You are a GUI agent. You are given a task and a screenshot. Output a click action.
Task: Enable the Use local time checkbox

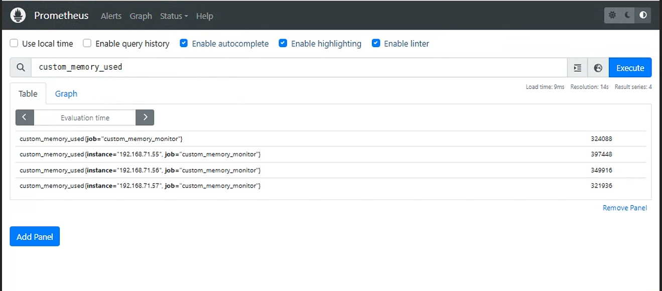pyautogui.click(x=14, y=44)
